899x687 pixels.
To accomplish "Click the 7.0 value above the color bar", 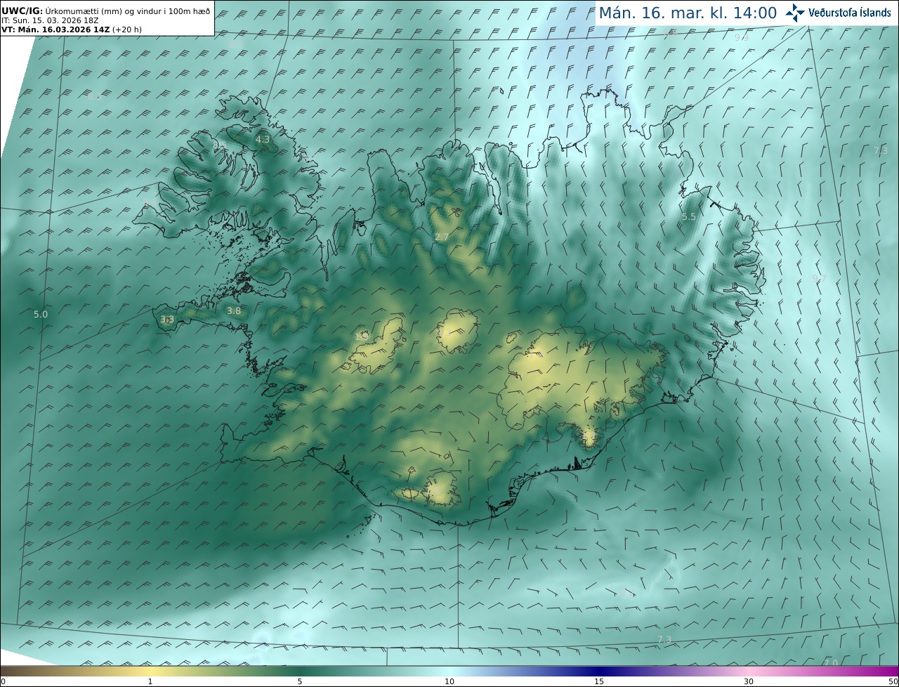I will pyautogui.click(x=831, y=662).
